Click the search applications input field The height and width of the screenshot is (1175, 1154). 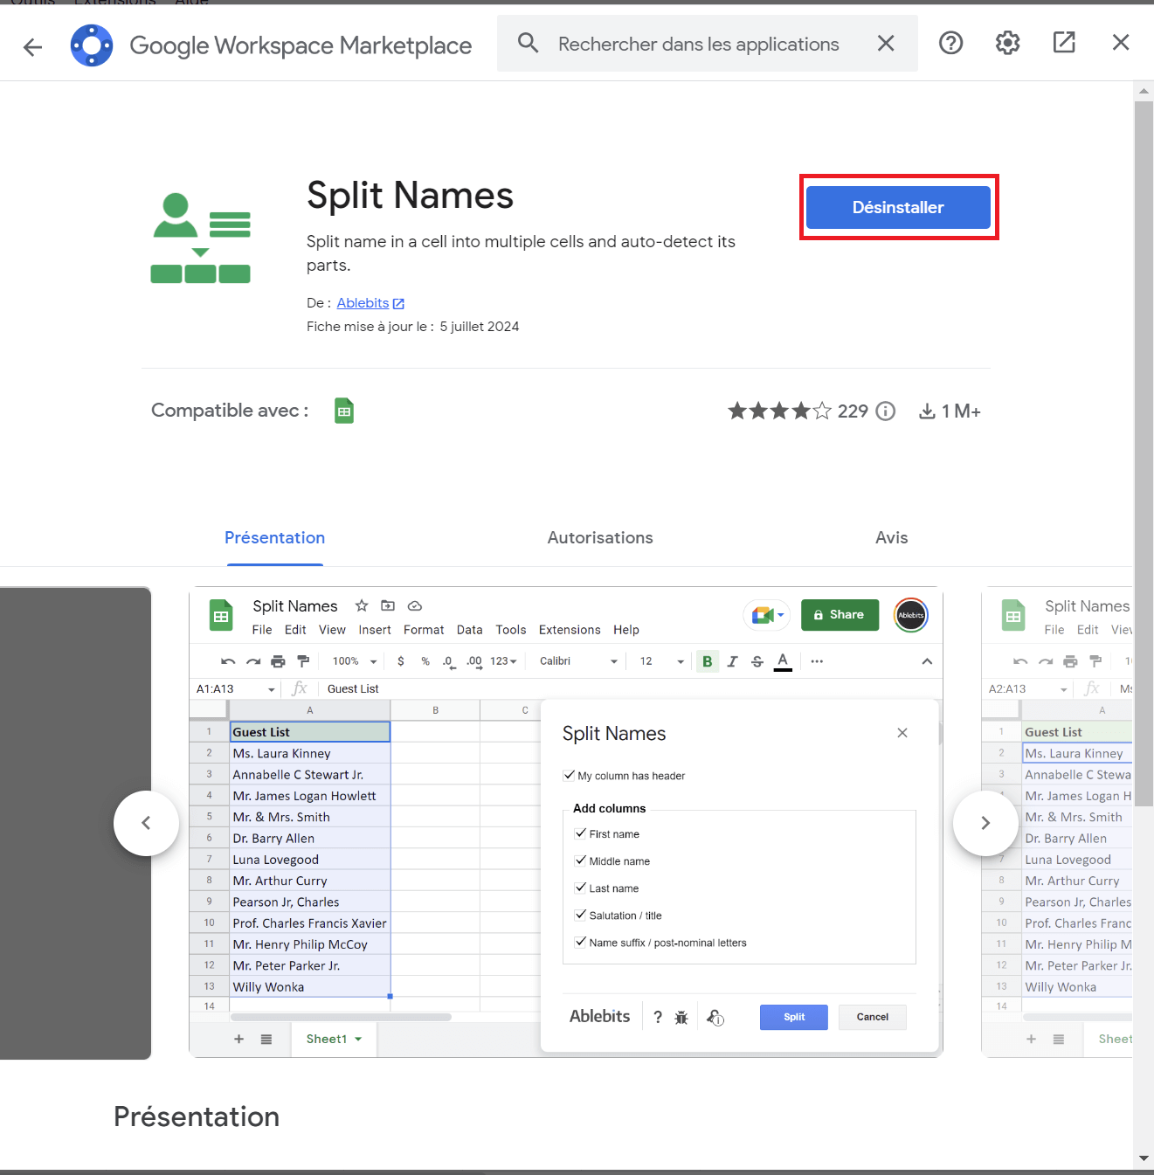coord(699,45)
